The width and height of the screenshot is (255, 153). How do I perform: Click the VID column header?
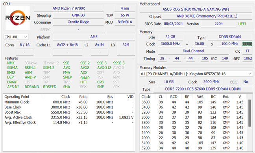(x=130, y=97)
